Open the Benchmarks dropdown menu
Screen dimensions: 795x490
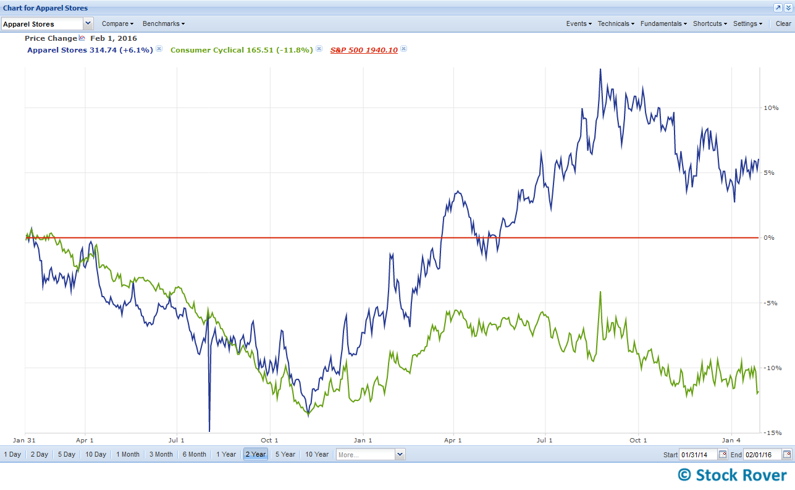(x=164, y=23)
